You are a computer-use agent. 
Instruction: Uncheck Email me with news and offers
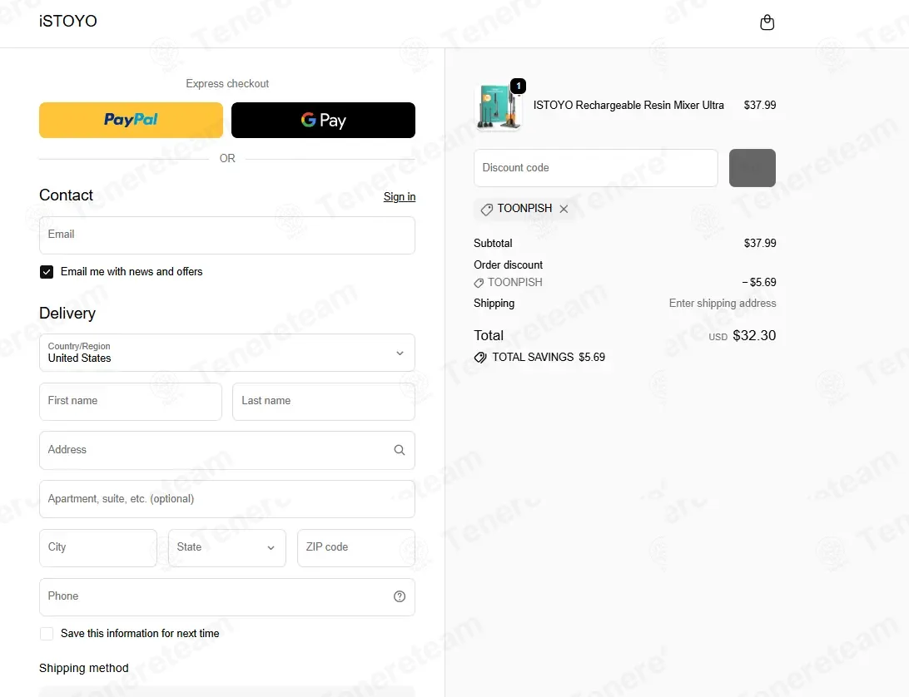pos(47,272)
